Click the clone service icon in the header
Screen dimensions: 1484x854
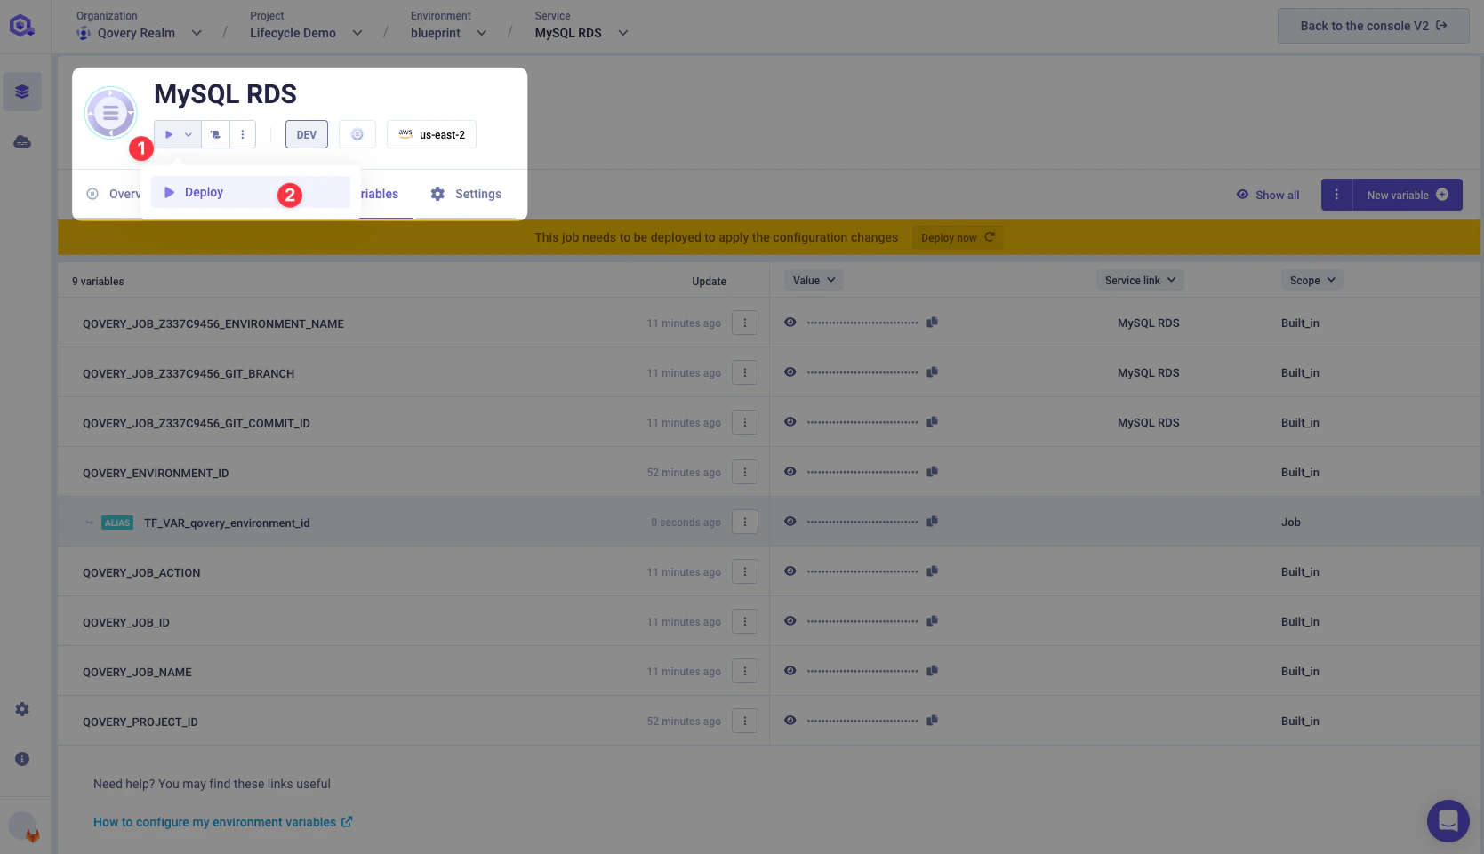click(214, 134)
